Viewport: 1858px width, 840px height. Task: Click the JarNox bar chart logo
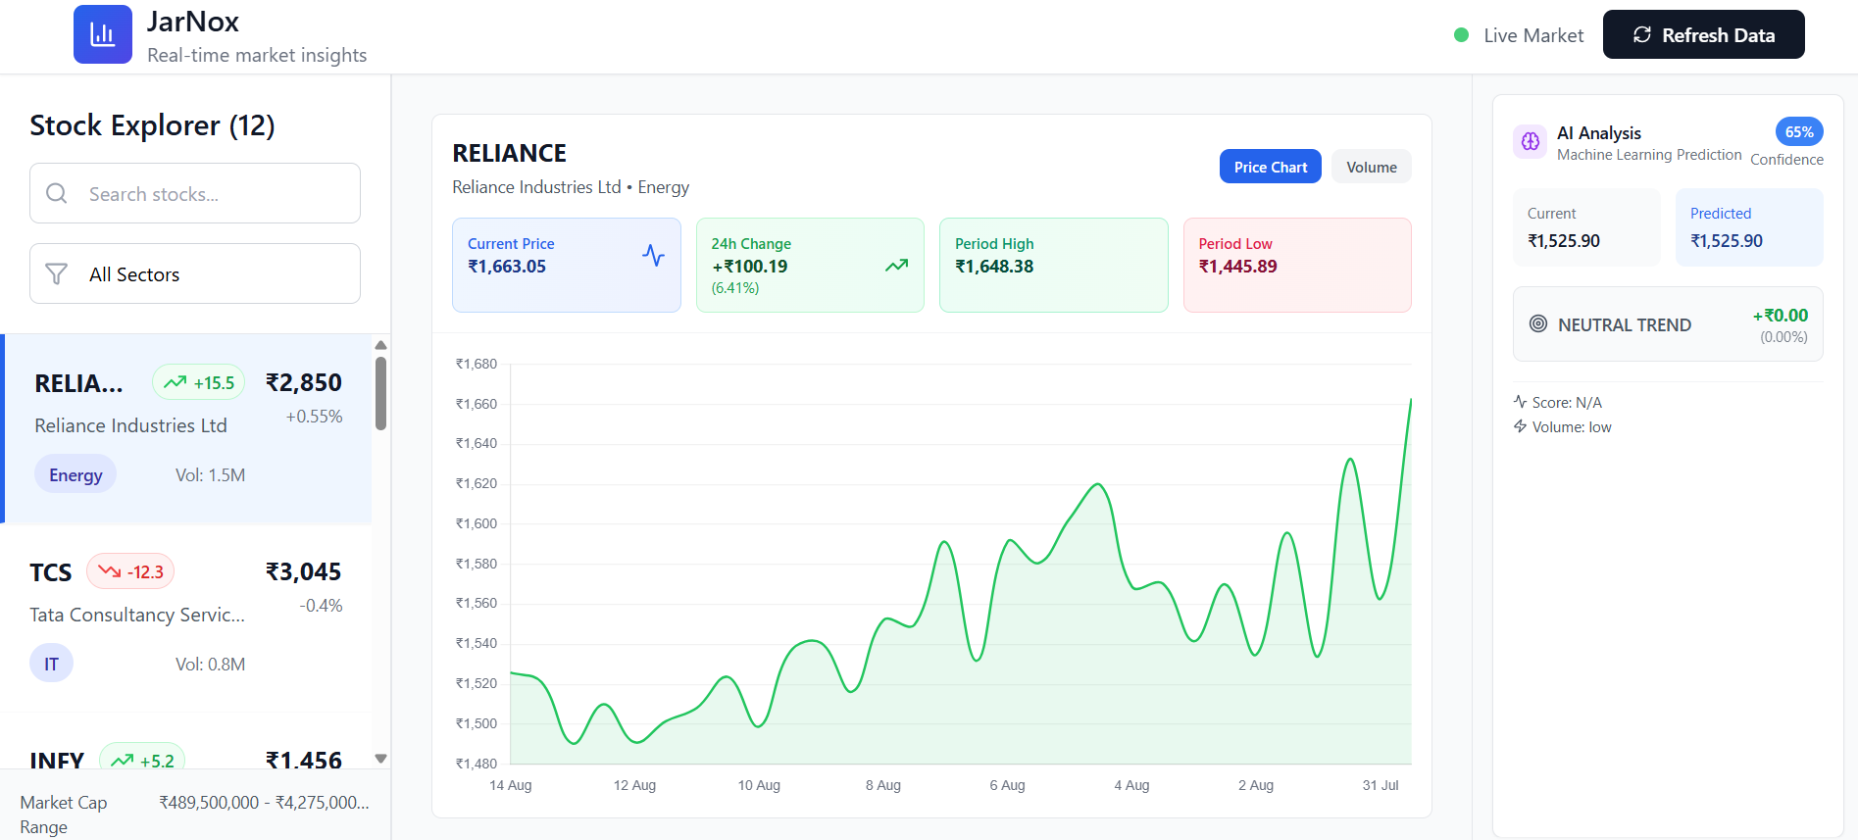click(103, 34)
